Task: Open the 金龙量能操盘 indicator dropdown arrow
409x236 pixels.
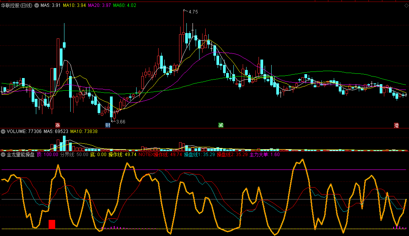Action: [3, 155]
